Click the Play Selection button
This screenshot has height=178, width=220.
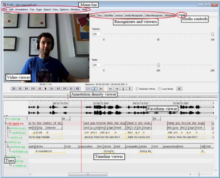[x=88, y=89]
